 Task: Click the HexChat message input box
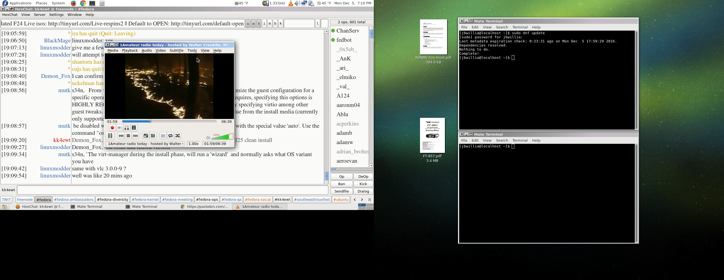pos(173,190)
